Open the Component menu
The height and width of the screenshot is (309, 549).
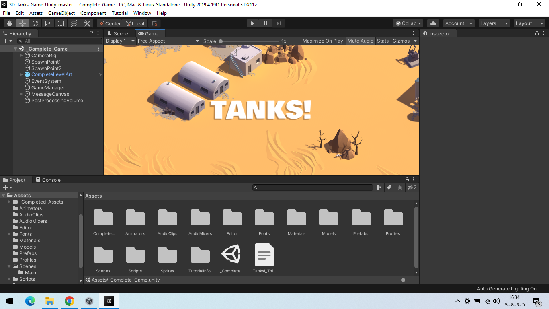[x=93, y=13]
